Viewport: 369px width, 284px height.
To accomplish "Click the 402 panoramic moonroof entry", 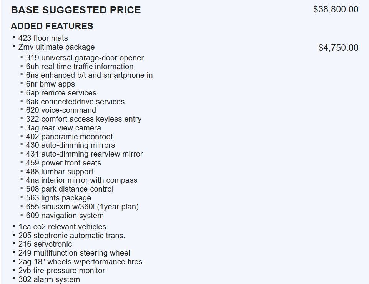I will pos(69,137).
